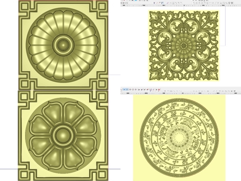Viewport: 241px width, 181px height.
Task: Click the center knob of the chrysanthemum rosette
Action: click(x=63, y=45)
